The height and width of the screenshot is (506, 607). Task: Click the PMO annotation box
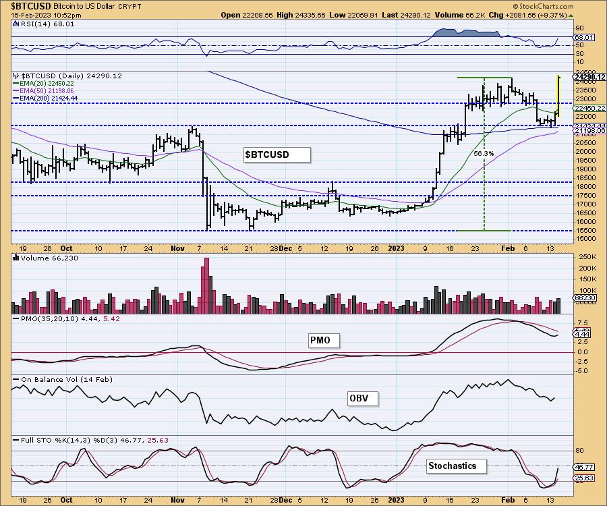[324, 340]
